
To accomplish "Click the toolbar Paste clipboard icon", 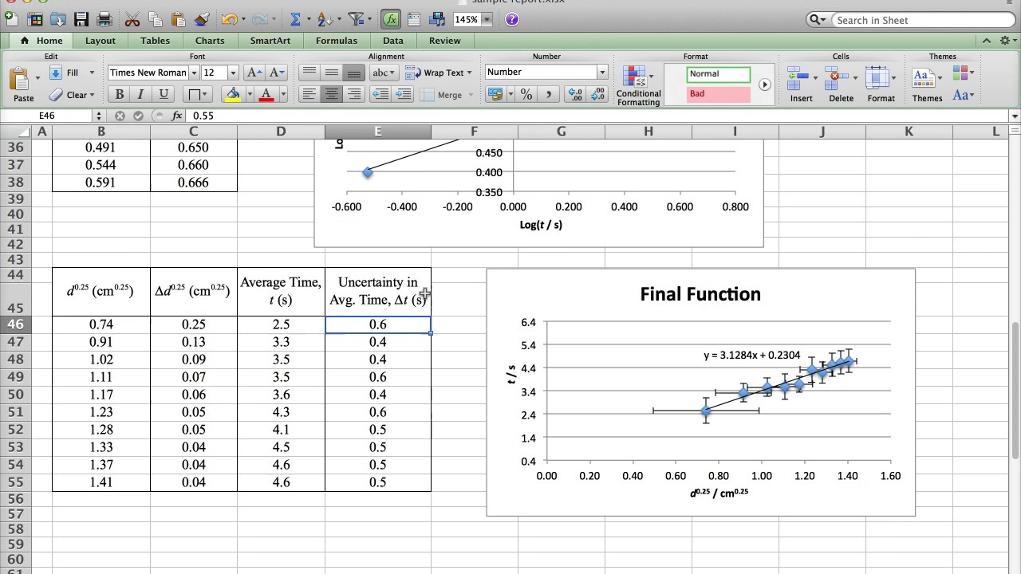I will point(179,19).
